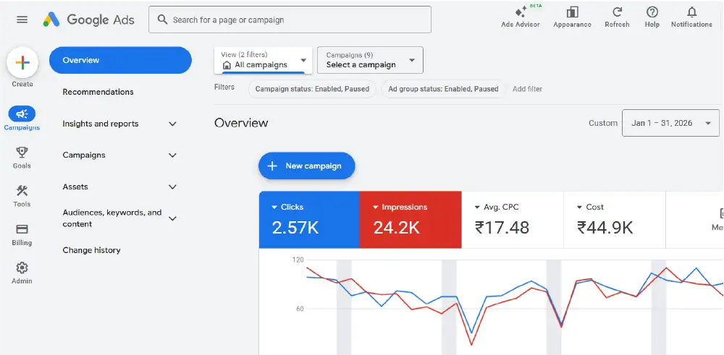
Task: Open the Select a campaign dropdown
Action: (370, 60)
